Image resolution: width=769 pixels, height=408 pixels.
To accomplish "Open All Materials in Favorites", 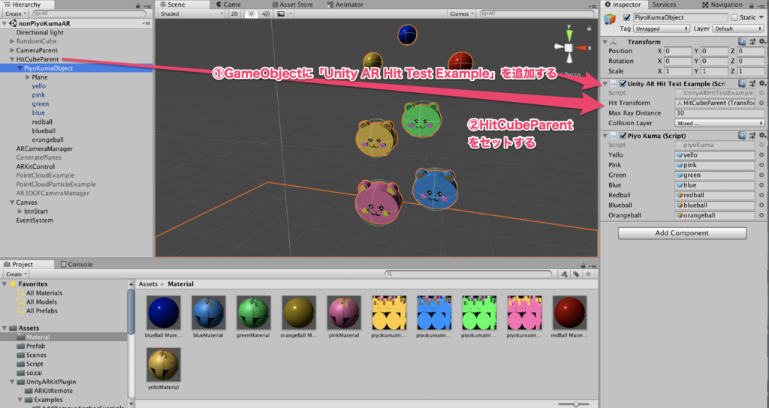I will [x=44, y=293].
